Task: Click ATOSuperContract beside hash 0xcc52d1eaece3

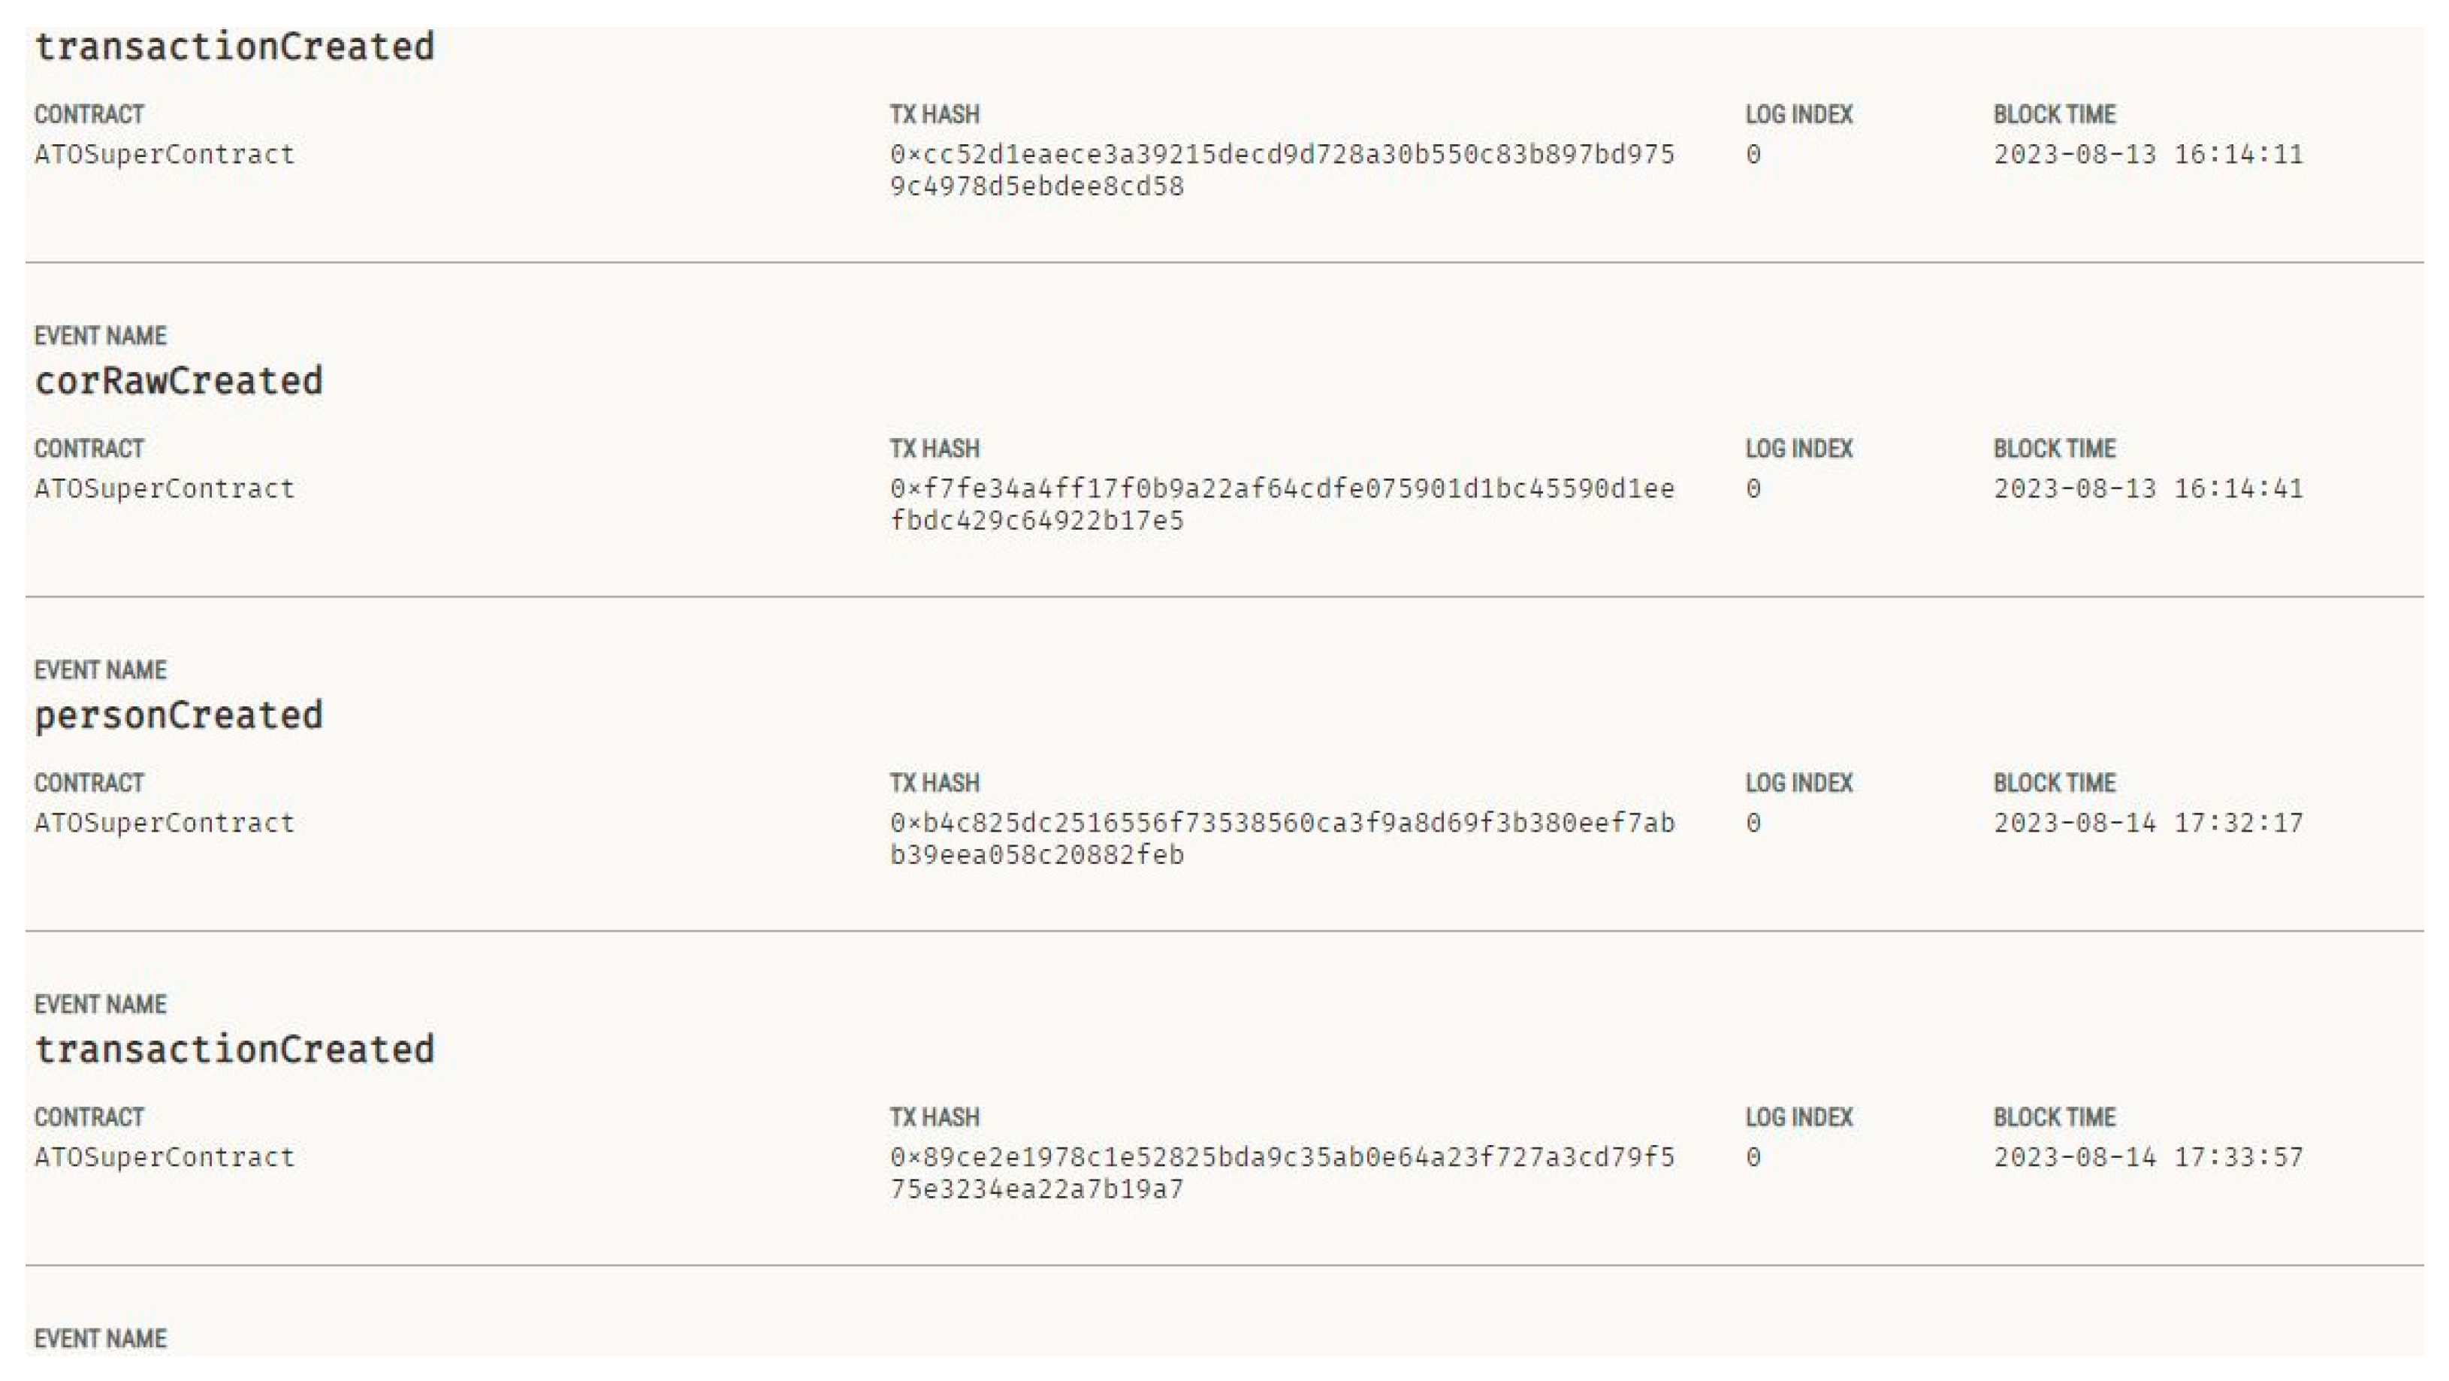Action: tap(165, 154)
